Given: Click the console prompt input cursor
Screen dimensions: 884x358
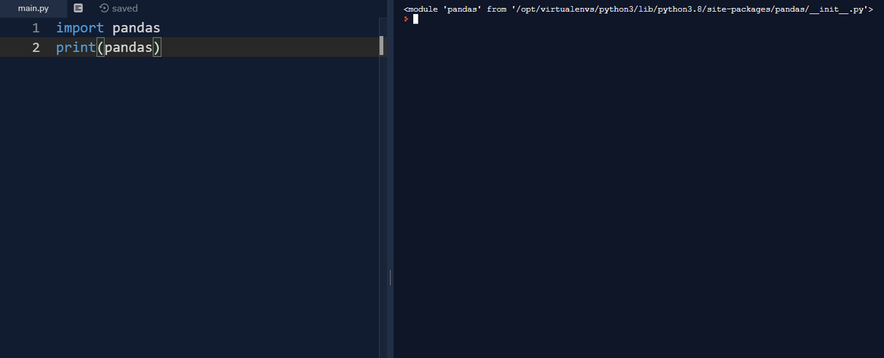Looking at the screenshot, I should (415, 19).
